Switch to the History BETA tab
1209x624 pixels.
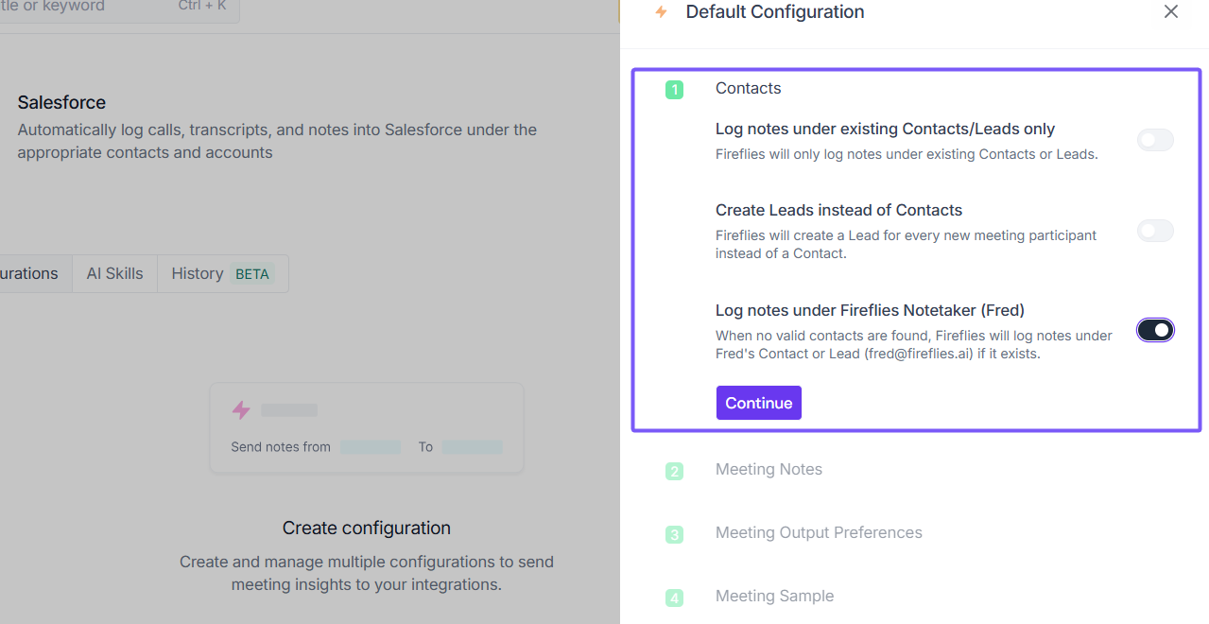(222, 273)
